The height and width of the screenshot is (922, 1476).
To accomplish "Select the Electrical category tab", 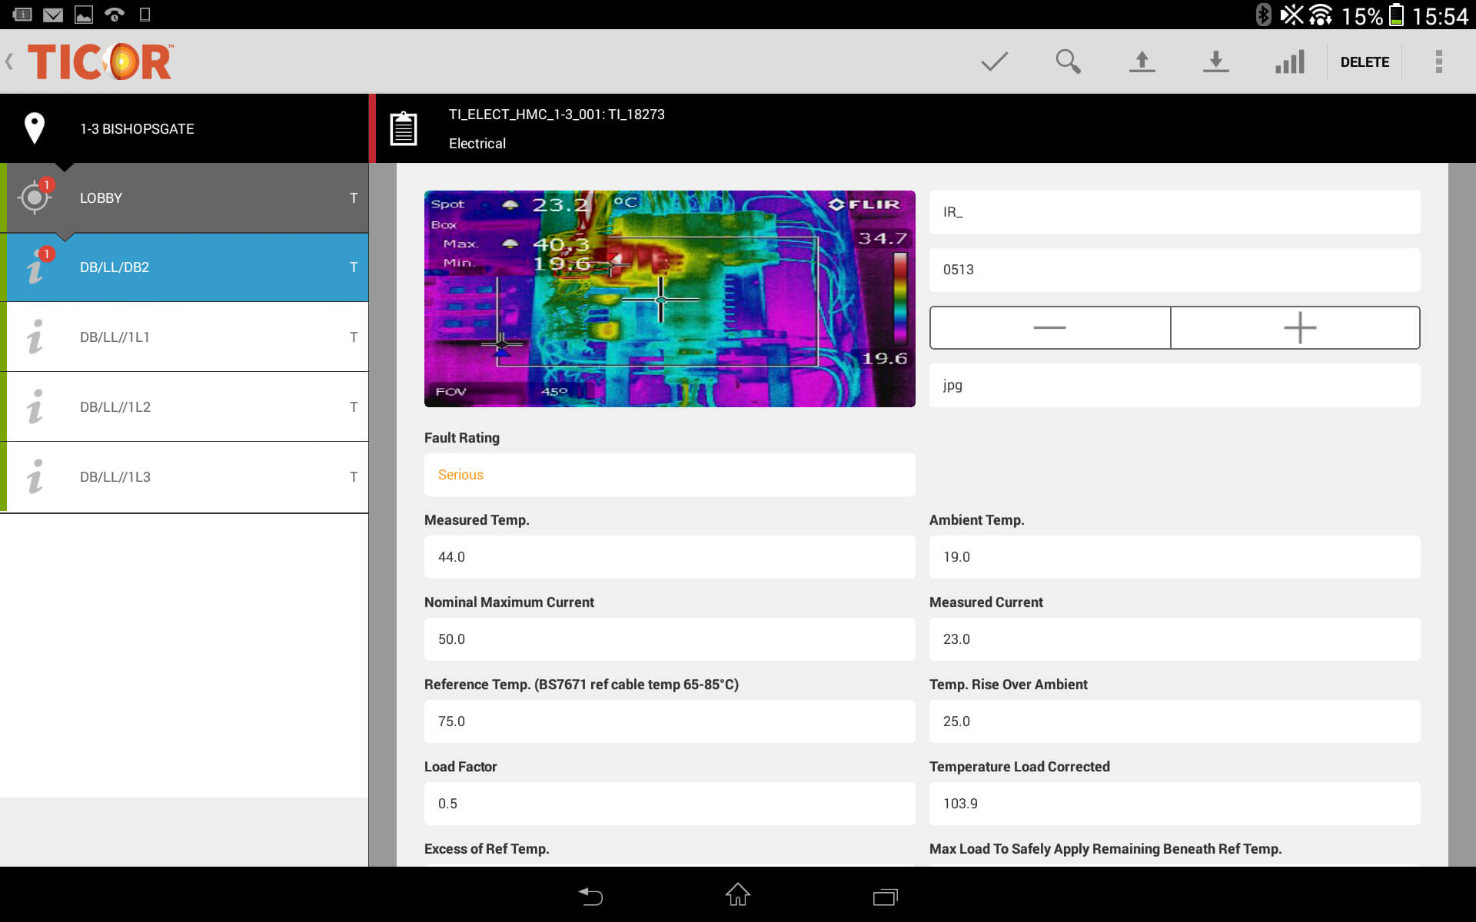I will pos(477,144).
